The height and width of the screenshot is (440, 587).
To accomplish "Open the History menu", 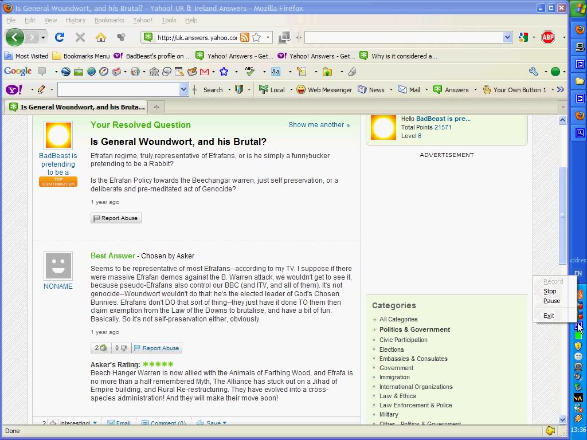I will [x=76, y=20].
